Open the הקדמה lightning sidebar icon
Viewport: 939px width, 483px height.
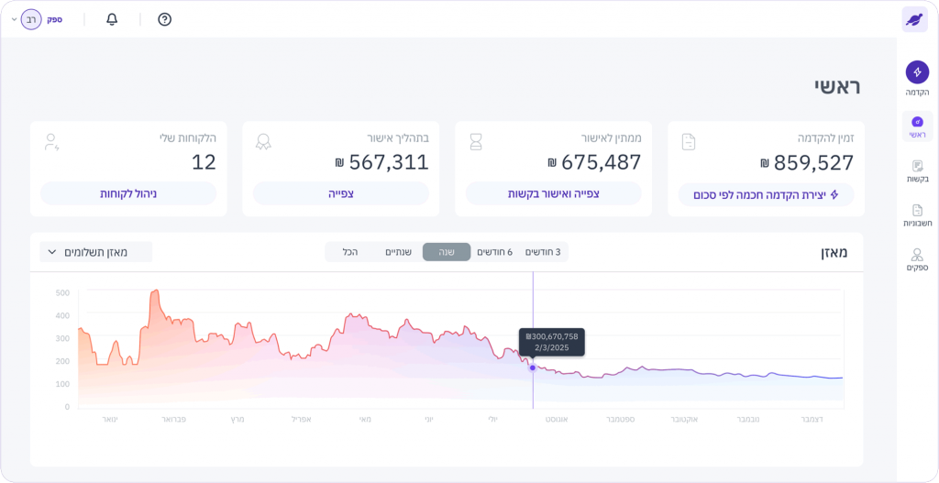click(x=917, y=72)
